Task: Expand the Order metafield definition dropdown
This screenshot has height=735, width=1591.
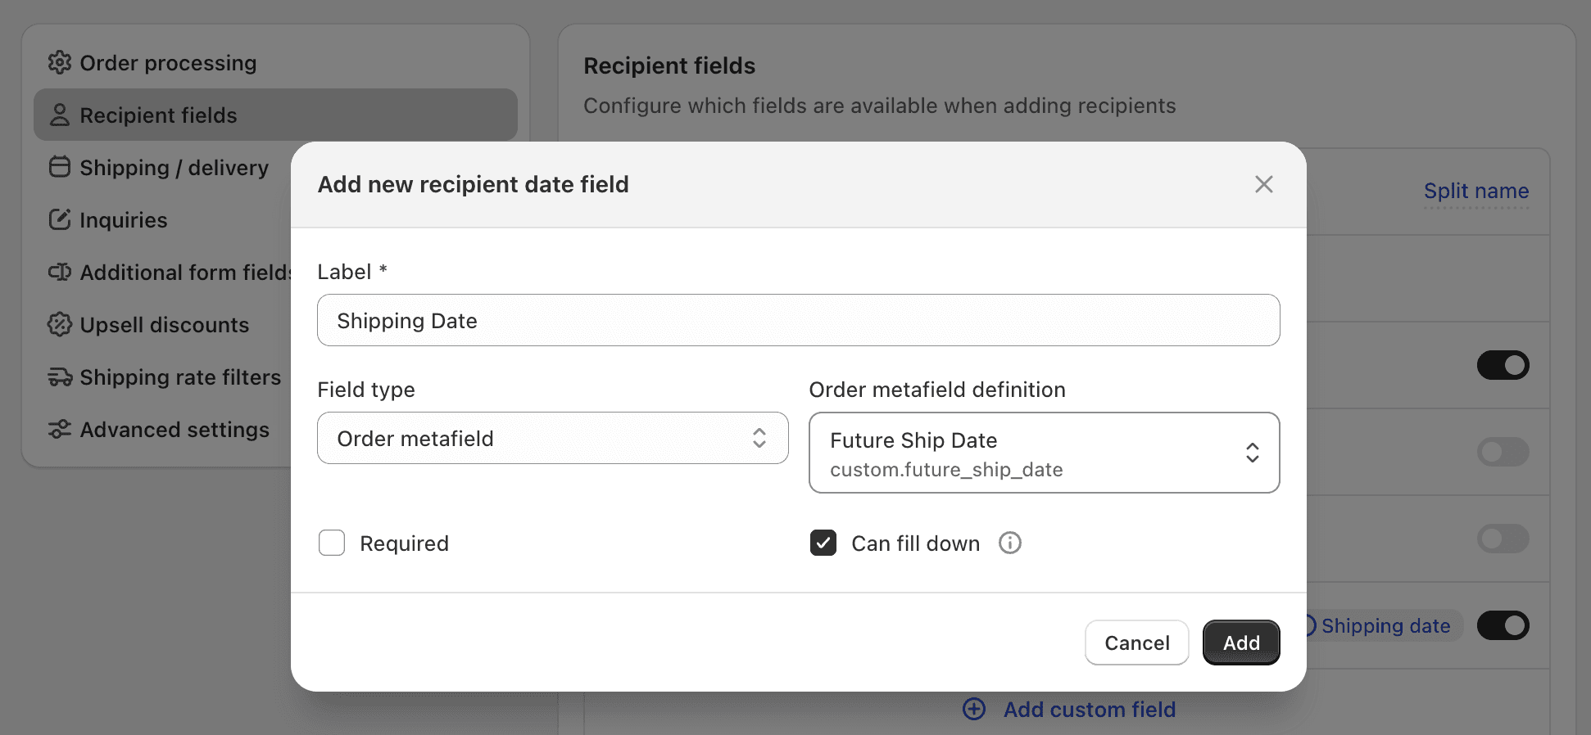Action: (1043, 453)
